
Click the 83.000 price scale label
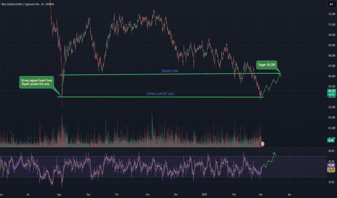(x=332, y=107)
